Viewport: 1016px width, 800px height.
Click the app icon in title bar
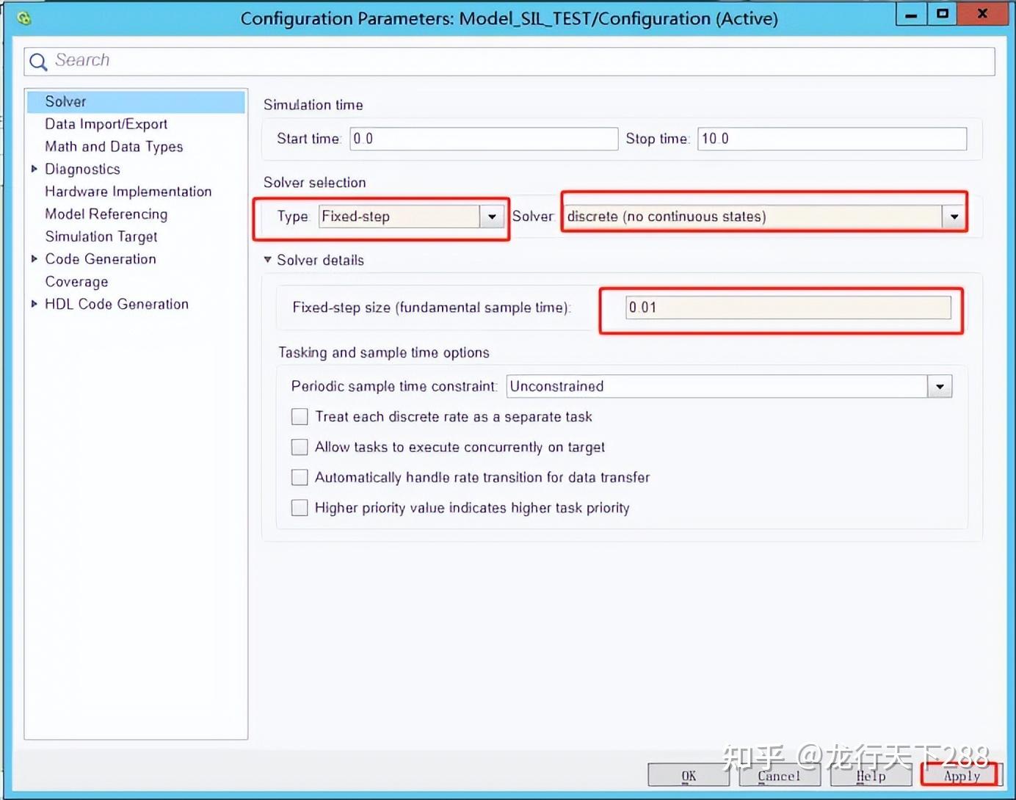pos(23,18)
